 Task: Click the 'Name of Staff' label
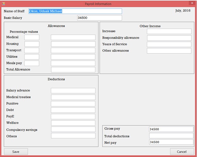pos(14,11)
